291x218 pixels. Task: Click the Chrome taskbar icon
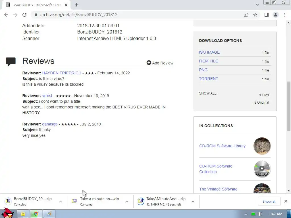click(x=36, y=214)
